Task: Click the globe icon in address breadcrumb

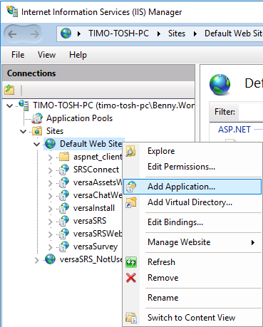Action: coord(66,33)
